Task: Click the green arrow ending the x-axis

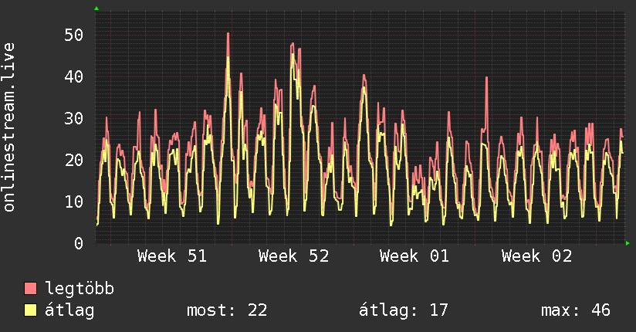Action: [x=628, y=243]
